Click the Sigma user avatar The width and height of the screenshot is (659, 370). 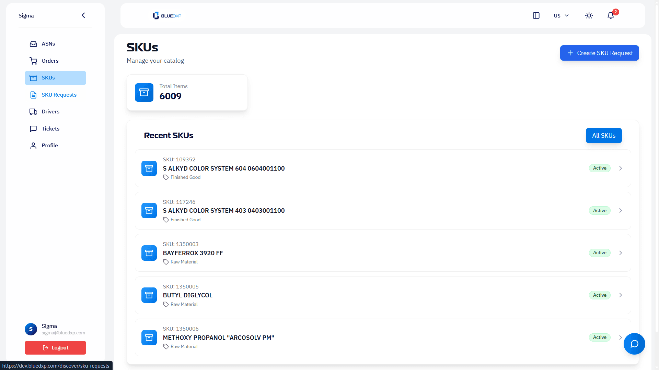[x=31, y=329]
